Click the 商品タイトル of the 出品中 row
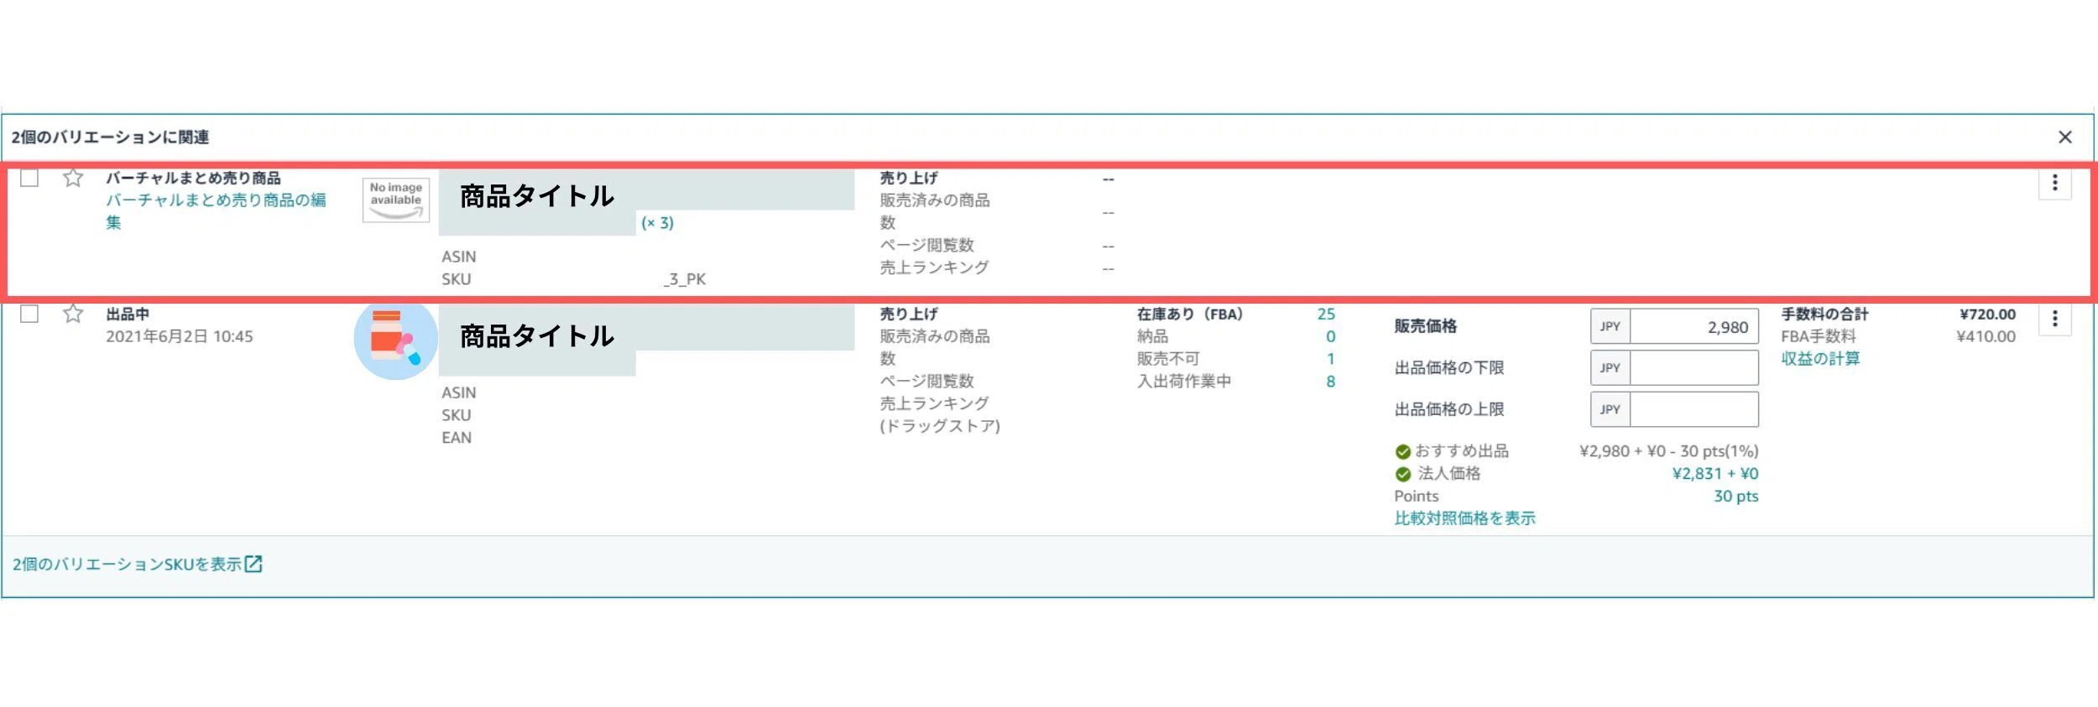This screenshot has width=2098, height=707. tap(537, 336)
